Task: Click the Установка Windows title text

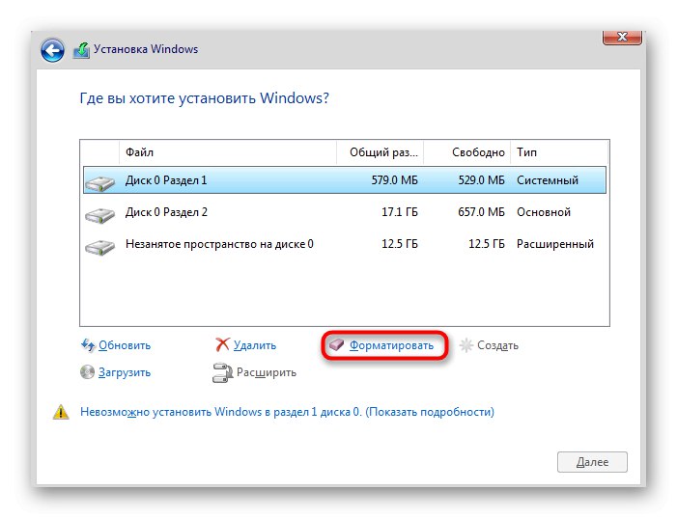Action: point(146,49)
